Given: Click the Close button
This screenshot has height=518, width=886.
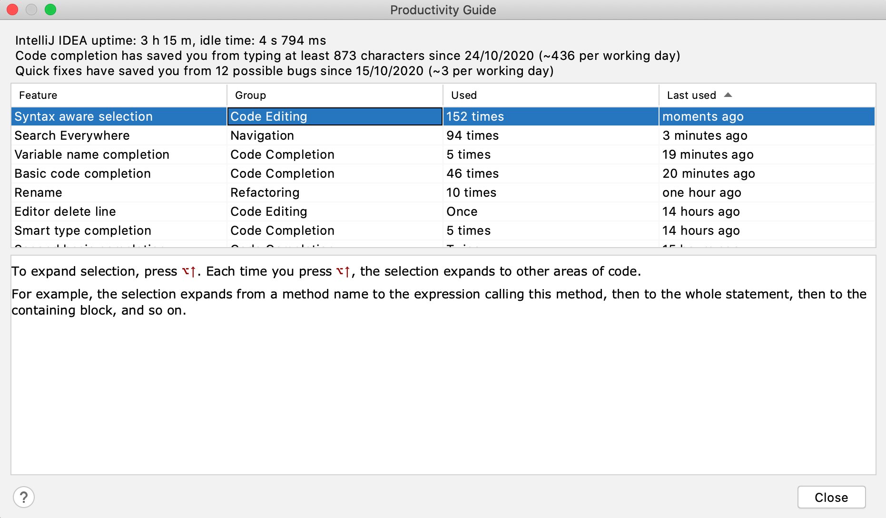Looking at the screenshot, I should click(x=831, y=498).
